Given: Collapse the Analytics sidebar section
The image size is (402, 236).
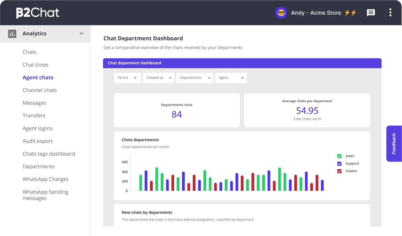Looking at the screenshot, I should pyautogui.click(x=81, y=34).
